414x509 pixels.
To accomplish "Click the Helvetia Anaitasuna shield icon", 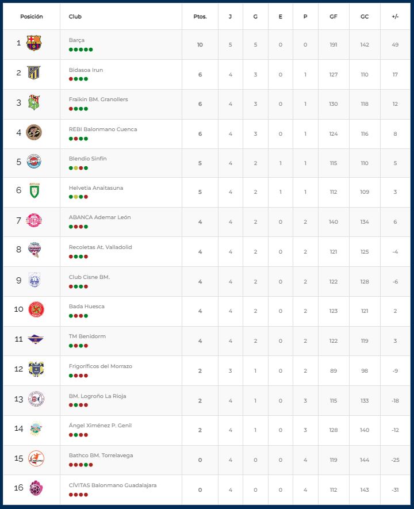I will (34, 192).
